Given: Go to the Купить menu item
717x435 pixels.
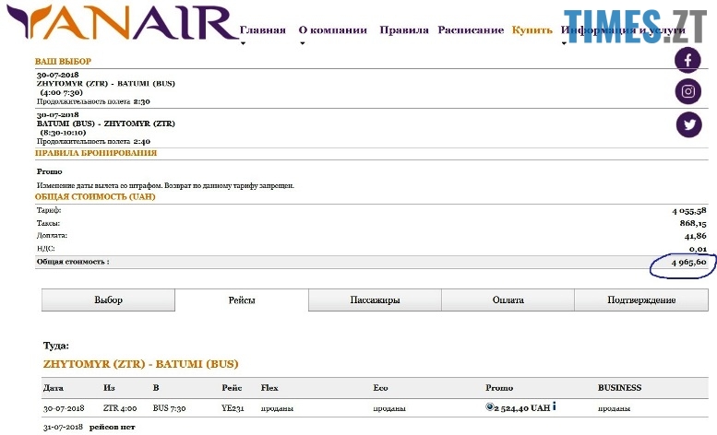Looking at the screenshot, I should pos(532,29).
